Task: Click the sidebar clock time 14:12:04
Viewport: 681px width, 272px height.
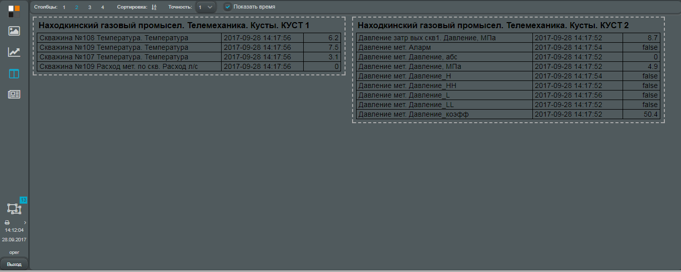Action: tap(14, 230)
